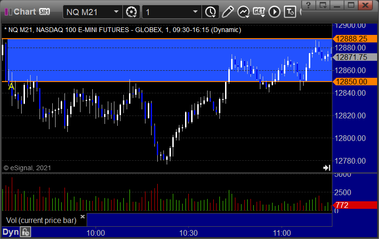Open the time template clock icon

tap(210, 12)
